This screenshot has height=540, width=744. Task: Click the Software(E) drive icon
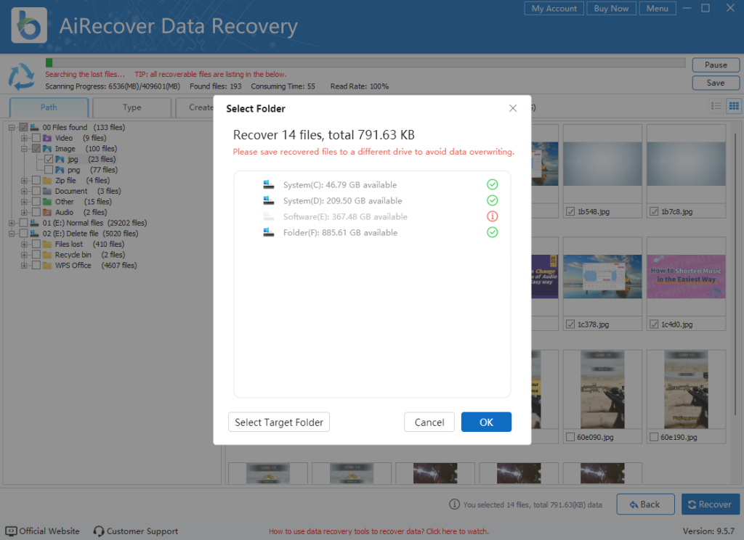[x=269, y=217]
